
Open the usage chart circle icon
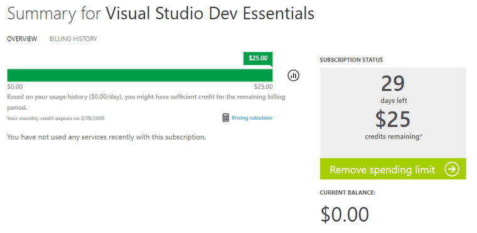[x=293, y=75]
